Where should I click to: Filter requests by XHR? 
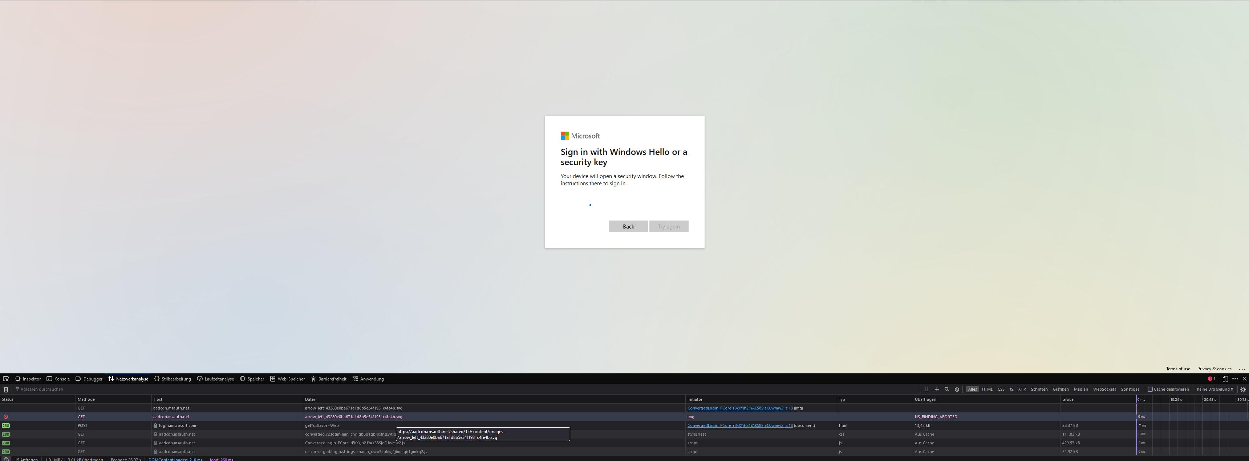click(x=1022, y=389)
